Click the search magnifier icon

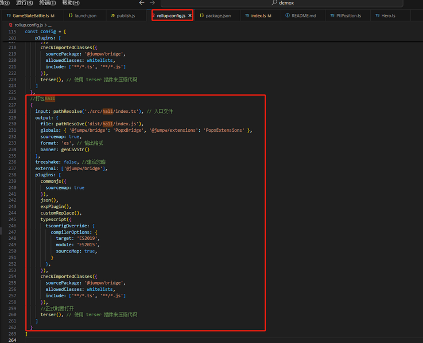tap(274, 3)
